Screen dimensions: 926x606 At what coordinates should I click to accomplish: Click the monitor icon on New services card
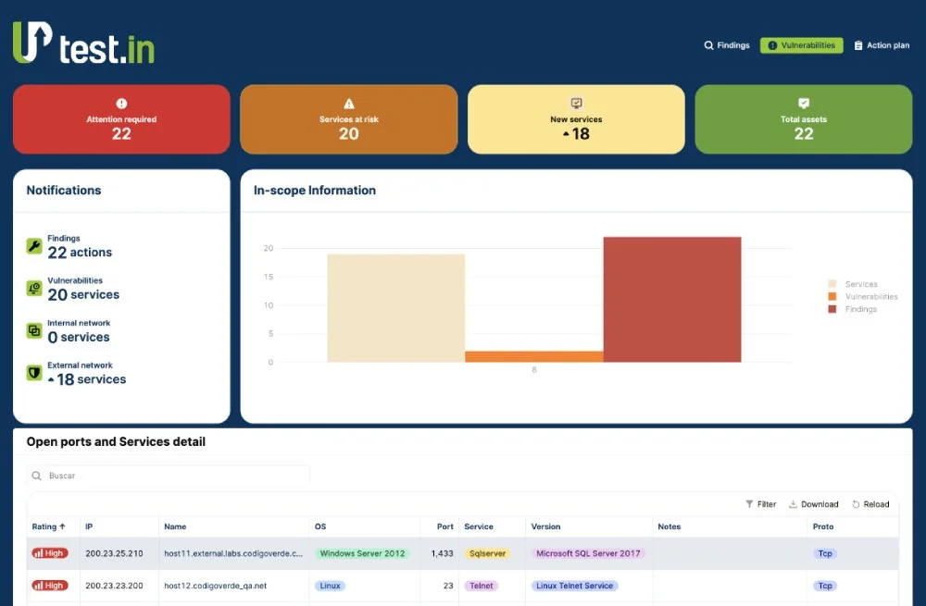pyautogui.click(x=576, y=104)
